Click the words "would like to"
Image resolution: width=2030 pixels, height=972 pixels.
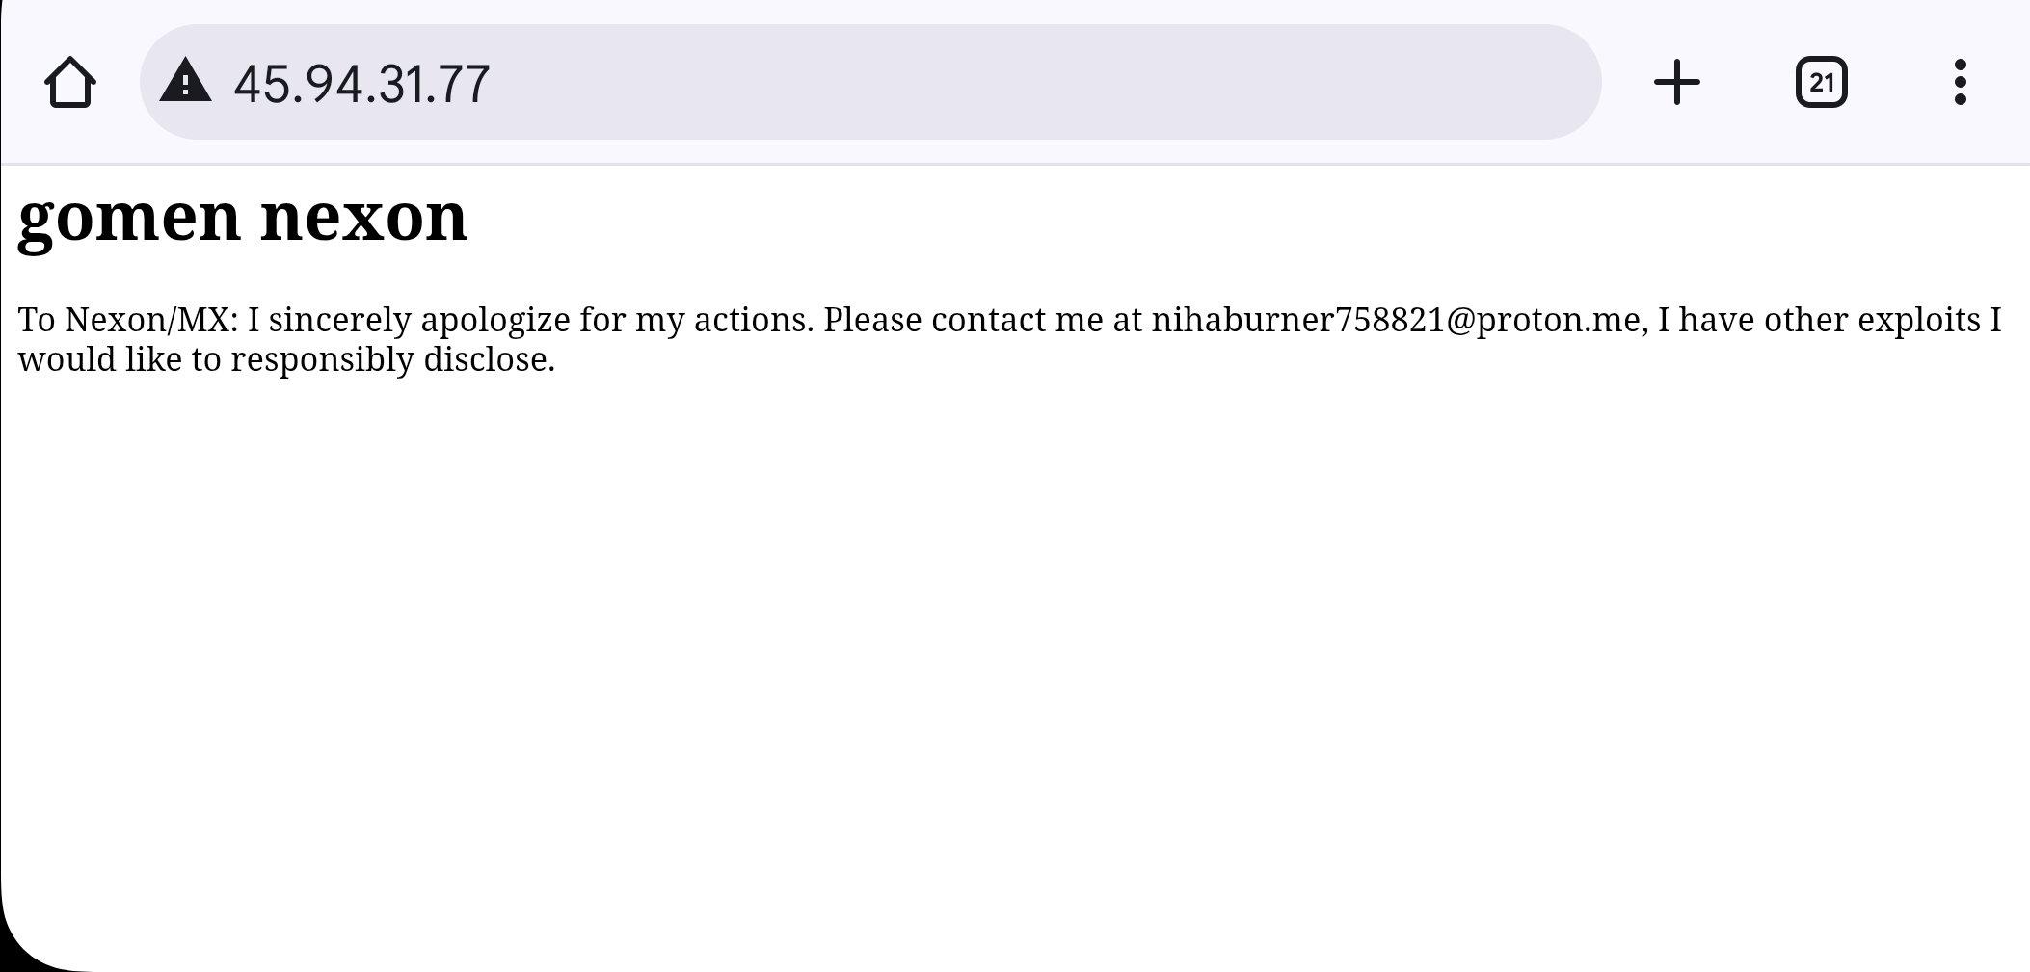120,359
